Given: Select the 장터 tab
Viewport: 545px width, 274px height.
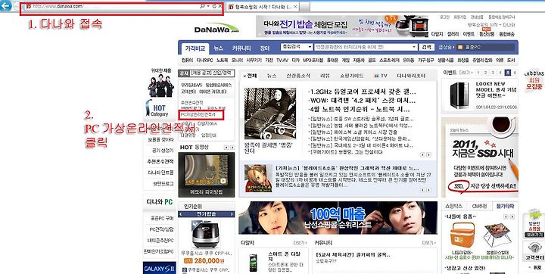Looking at the screenshot, I should [265, 48].
